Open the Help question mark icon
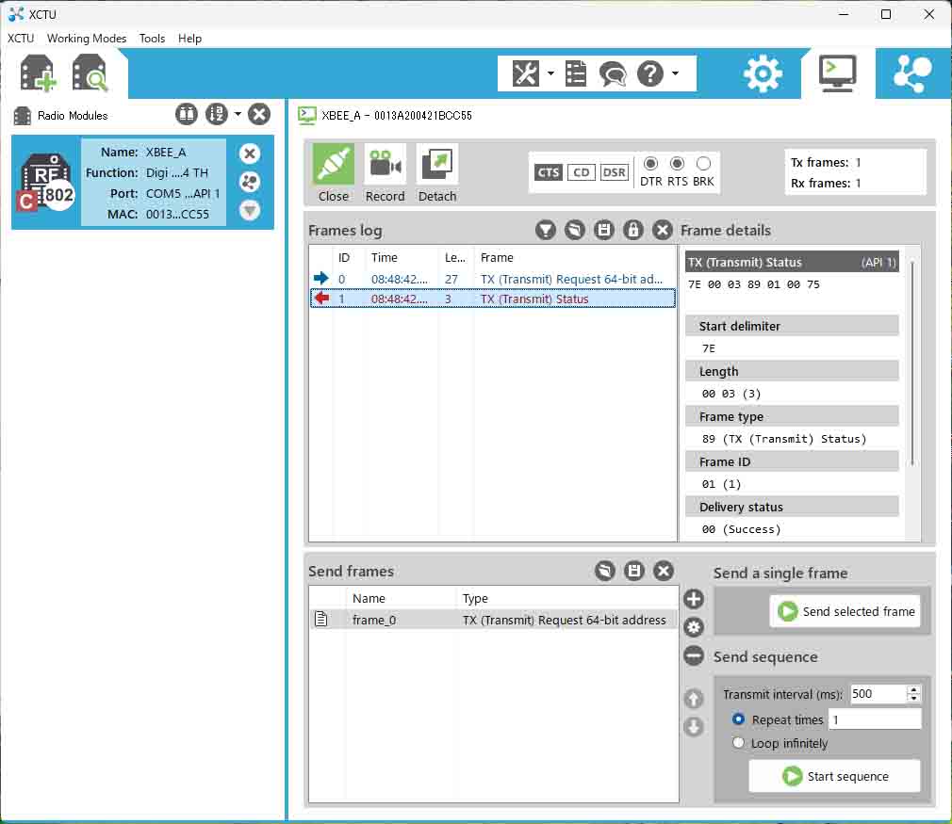 650,73
